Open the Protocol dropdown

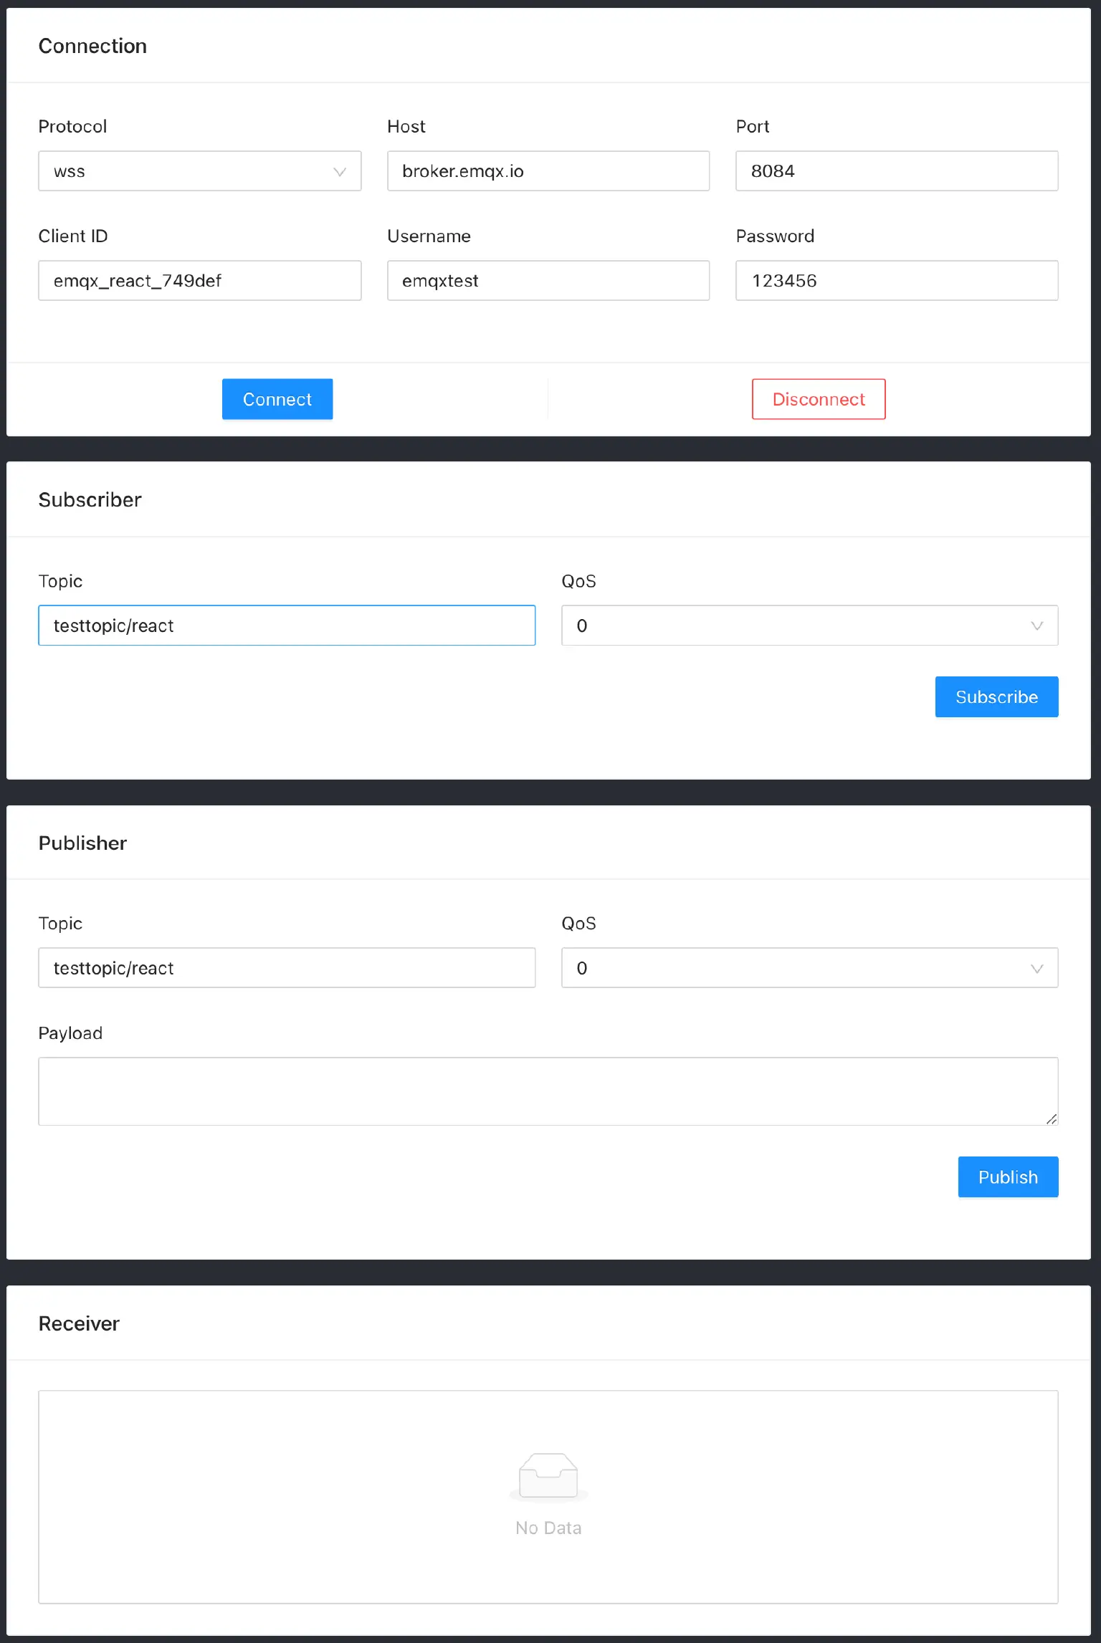[x=199, y=171]
